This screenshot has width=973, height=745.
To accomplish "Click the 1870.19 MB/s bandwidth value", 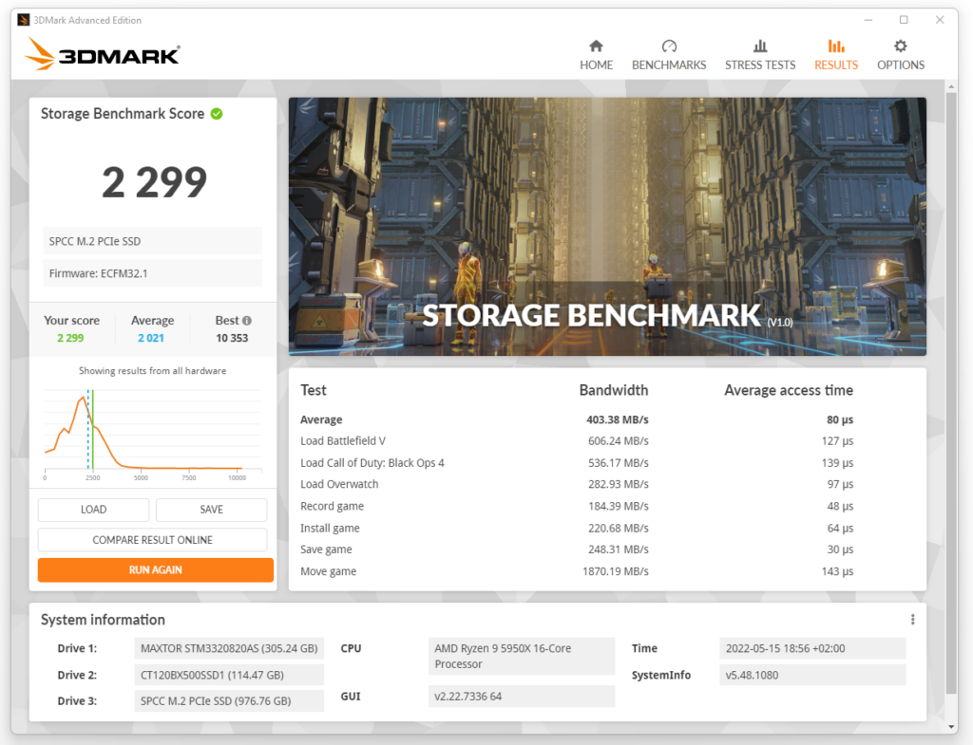I will coord(616,571).
